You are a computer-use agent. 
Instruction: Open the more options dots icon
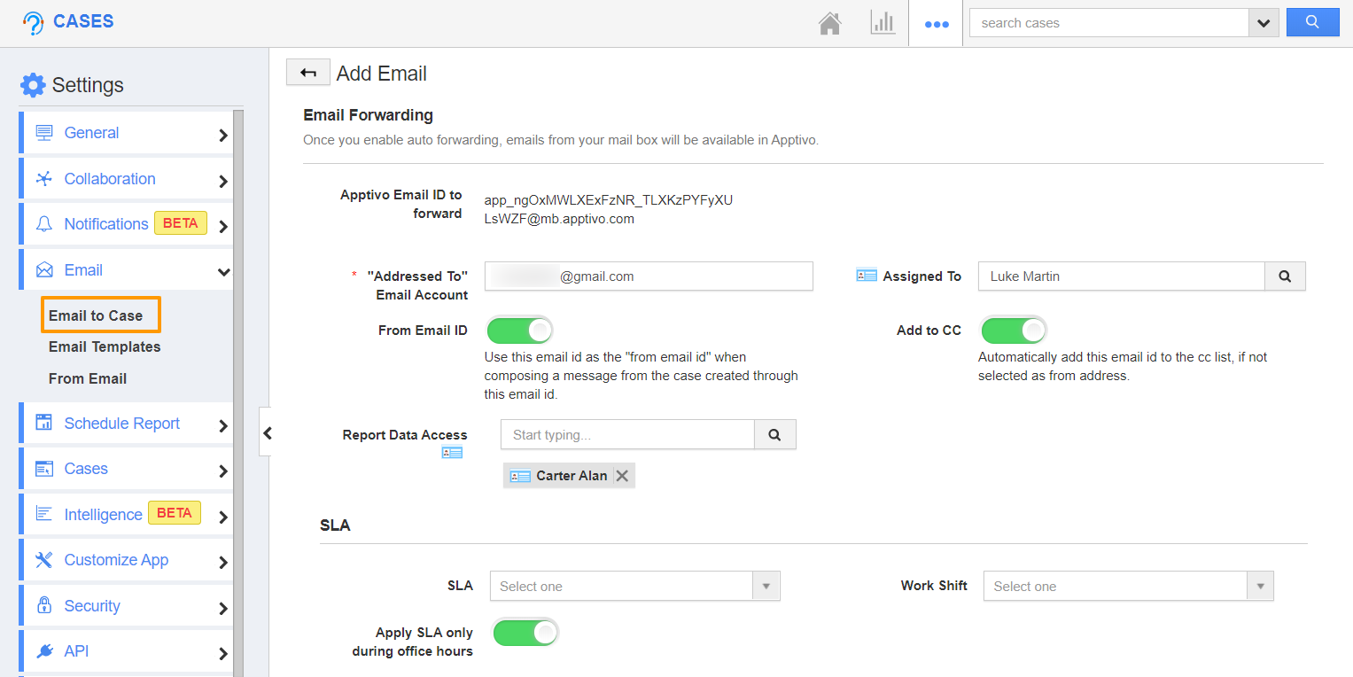[937, 24]
